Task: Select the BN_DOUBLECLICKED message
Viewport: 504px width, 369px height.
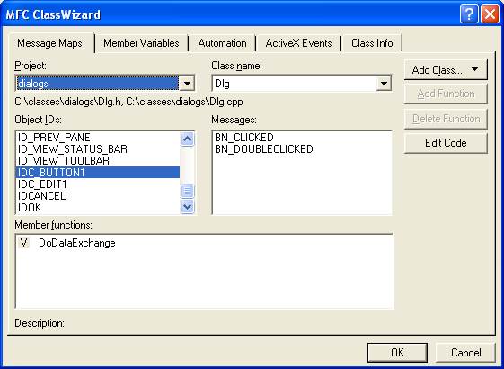Action: 264,149
